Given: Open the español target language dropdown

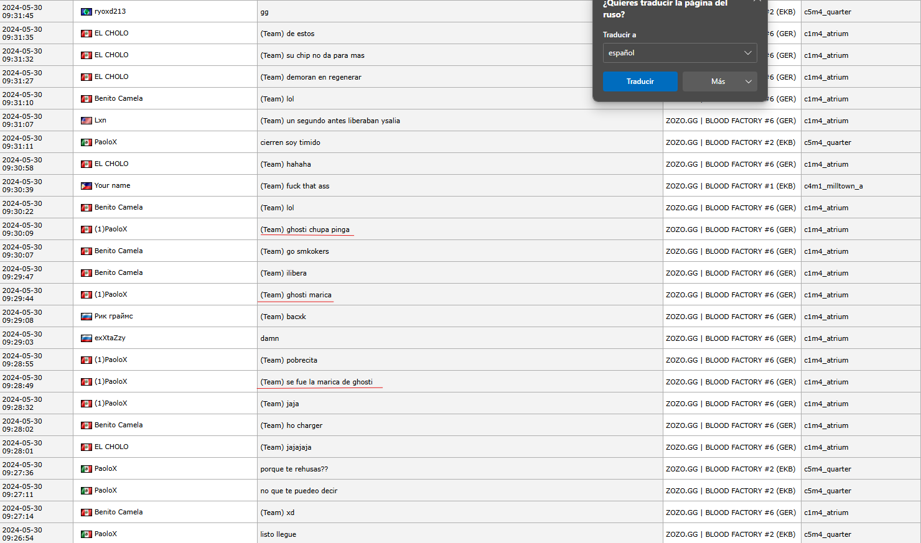Looking at the screenshot, I should (x=680, y=53).
